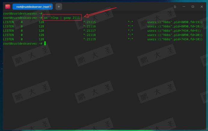Click the red terminal app icon
208x131 pixels.
coord(8,7)
